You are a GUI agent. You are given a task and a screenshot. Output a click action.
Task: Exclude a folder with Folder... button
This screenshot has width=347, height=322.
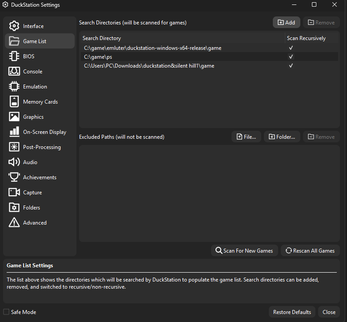(282, 137)
